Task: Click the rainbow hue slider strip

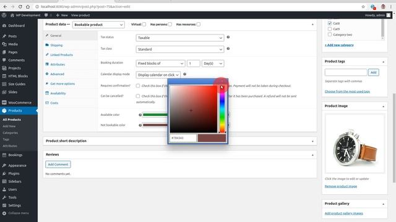Action: click(222, 109)
